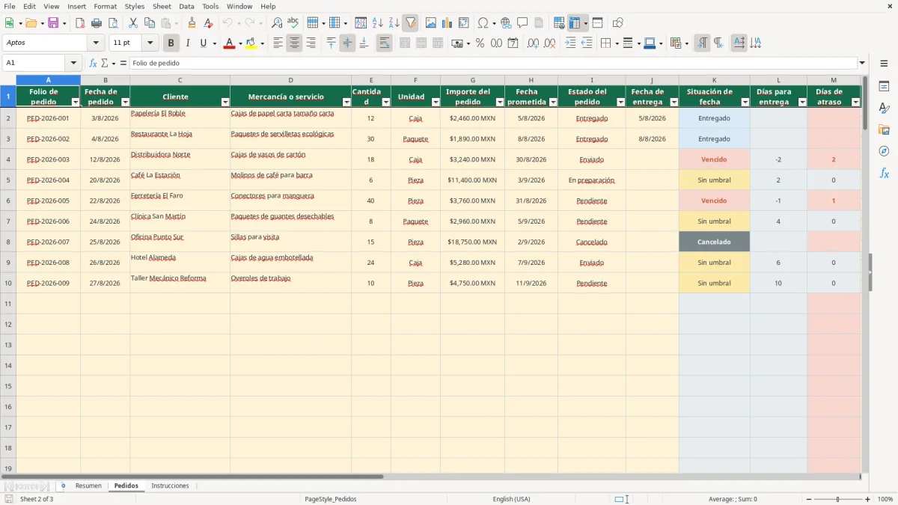The height and width of the screenshot is (505, 898).
Task: Click the Formula equals button
Action: pos(123,64)
